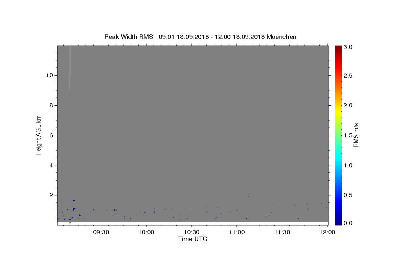The width and height of the screenshot is (406, 270).
Task: Click the colorbar value 2.0
Action: [348, 105]
